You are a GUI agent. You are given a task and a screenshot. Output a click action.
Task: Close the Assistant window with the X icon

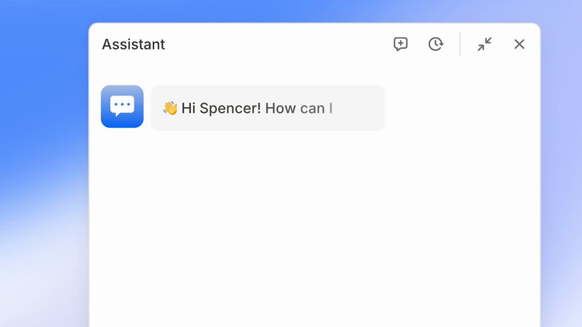pyautogui.click(x=519, y=44)
